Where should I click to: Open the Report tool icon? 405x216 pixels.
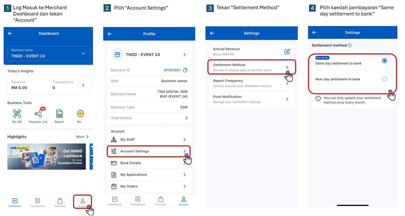tap(59, 114)
